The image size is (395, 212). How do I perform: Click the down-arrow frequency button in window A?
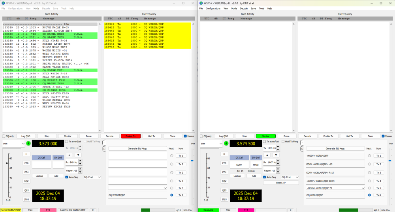pos(78,155)
